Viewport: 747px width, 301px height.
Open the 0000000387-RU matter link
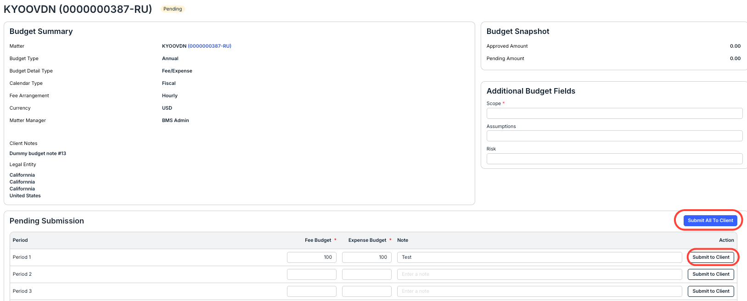click(210, 46)
